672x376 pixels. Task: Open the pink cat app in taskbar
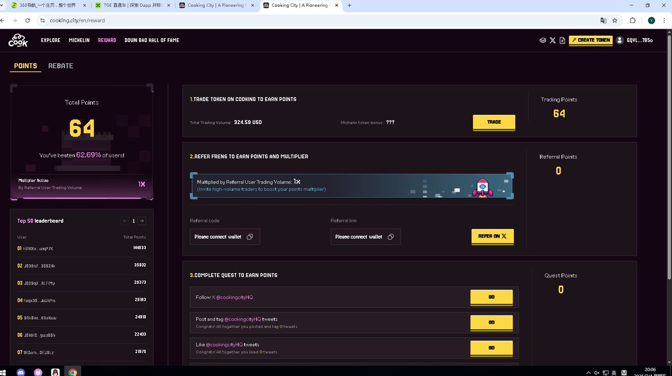pos(38,372)
